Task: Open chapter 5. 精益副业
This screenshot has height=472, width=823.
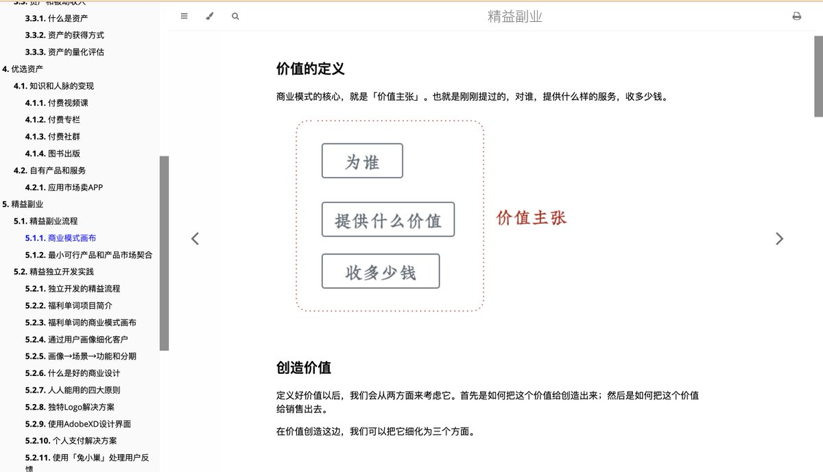Action: (23, 204)
